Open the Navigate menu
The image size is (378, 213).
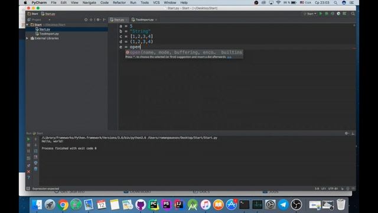click(x=89, y=2)
